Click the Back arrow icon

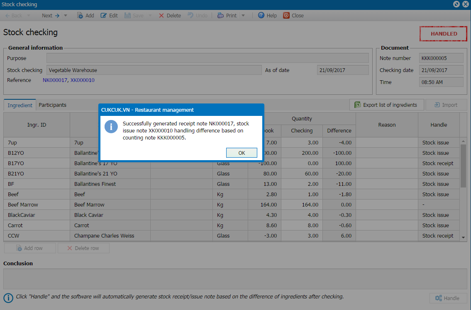pos(7,16)
